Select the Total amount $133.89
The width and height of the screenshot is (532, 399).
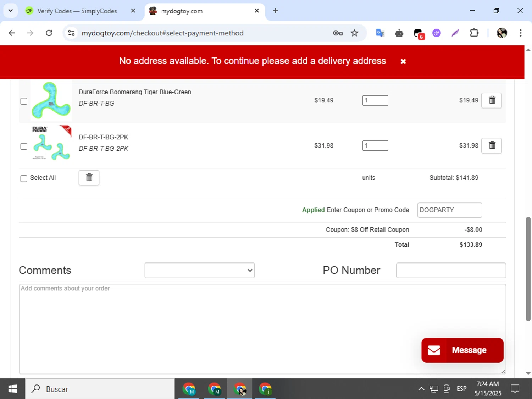pos(471,245)
